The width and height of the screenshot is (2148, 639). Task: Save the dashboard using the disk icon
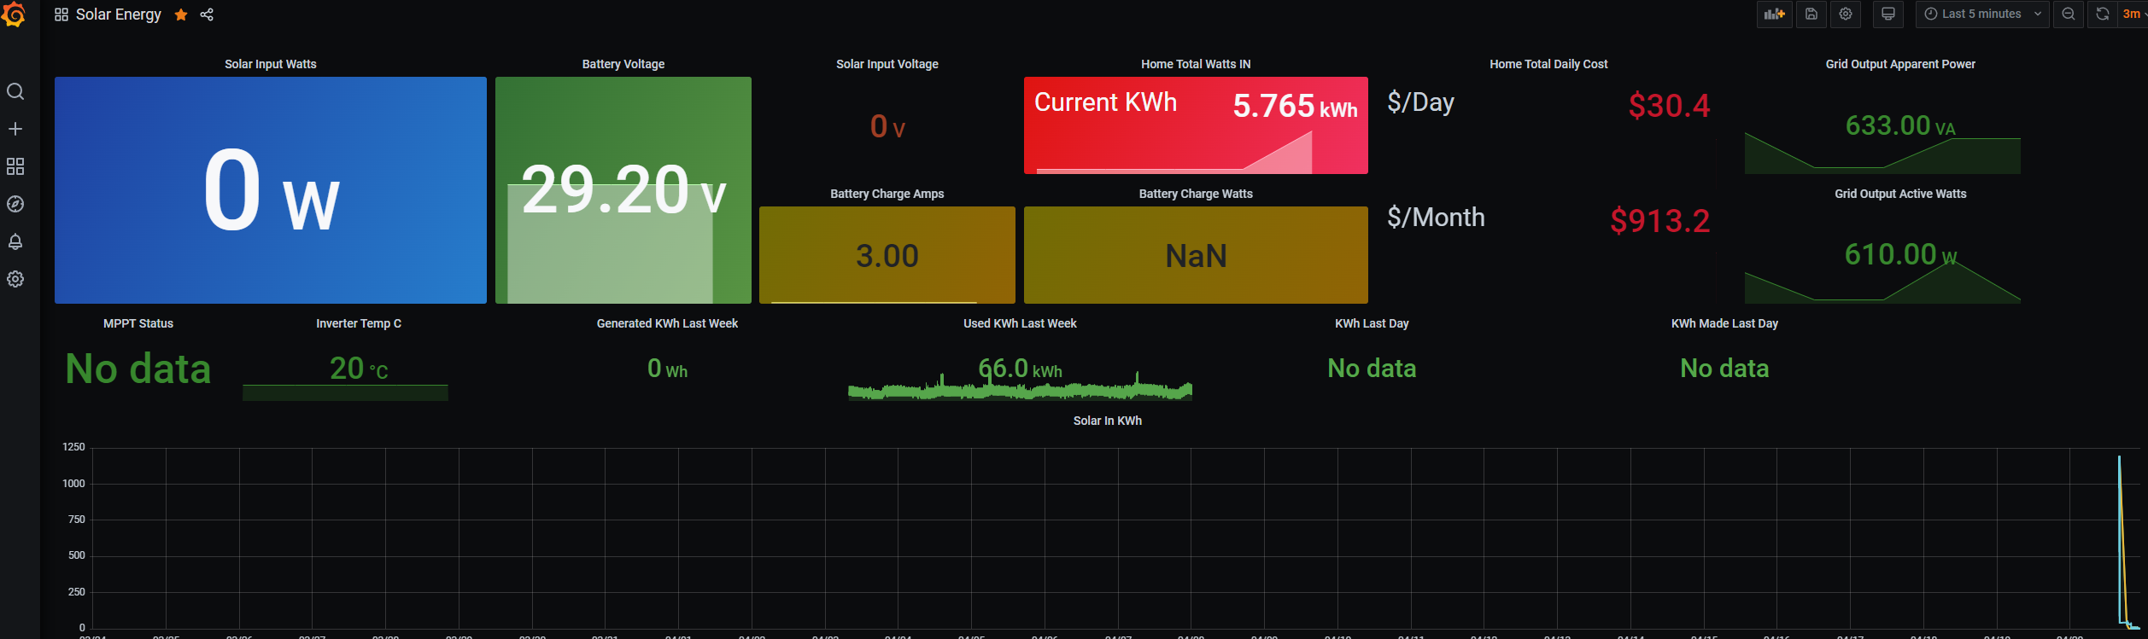point(1811,14)
